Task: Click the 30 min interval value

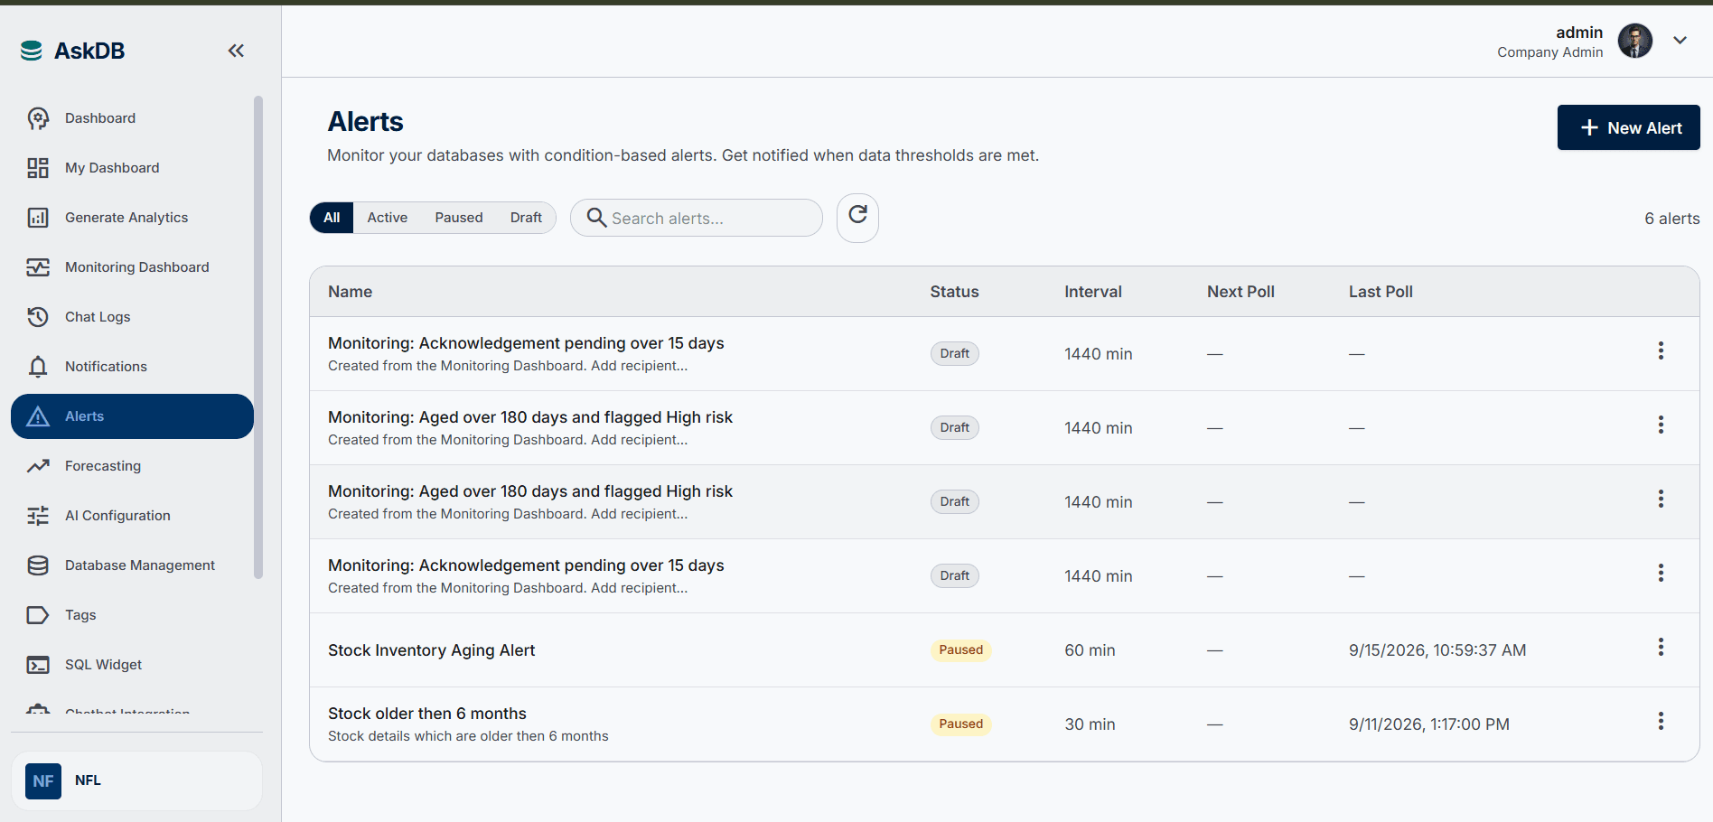Action: pos(1090,724)
